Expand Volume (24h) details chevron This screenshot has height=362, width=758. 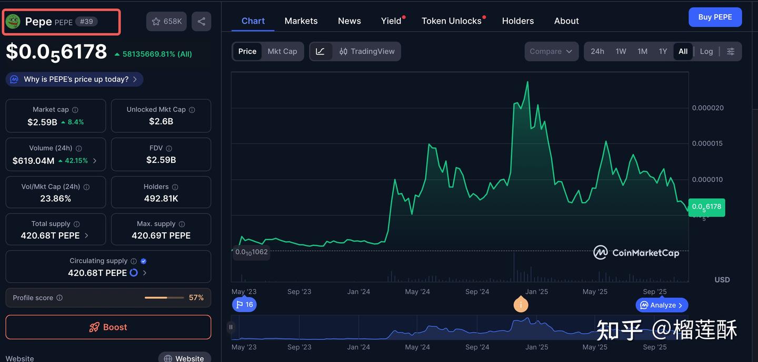point(95,161)
